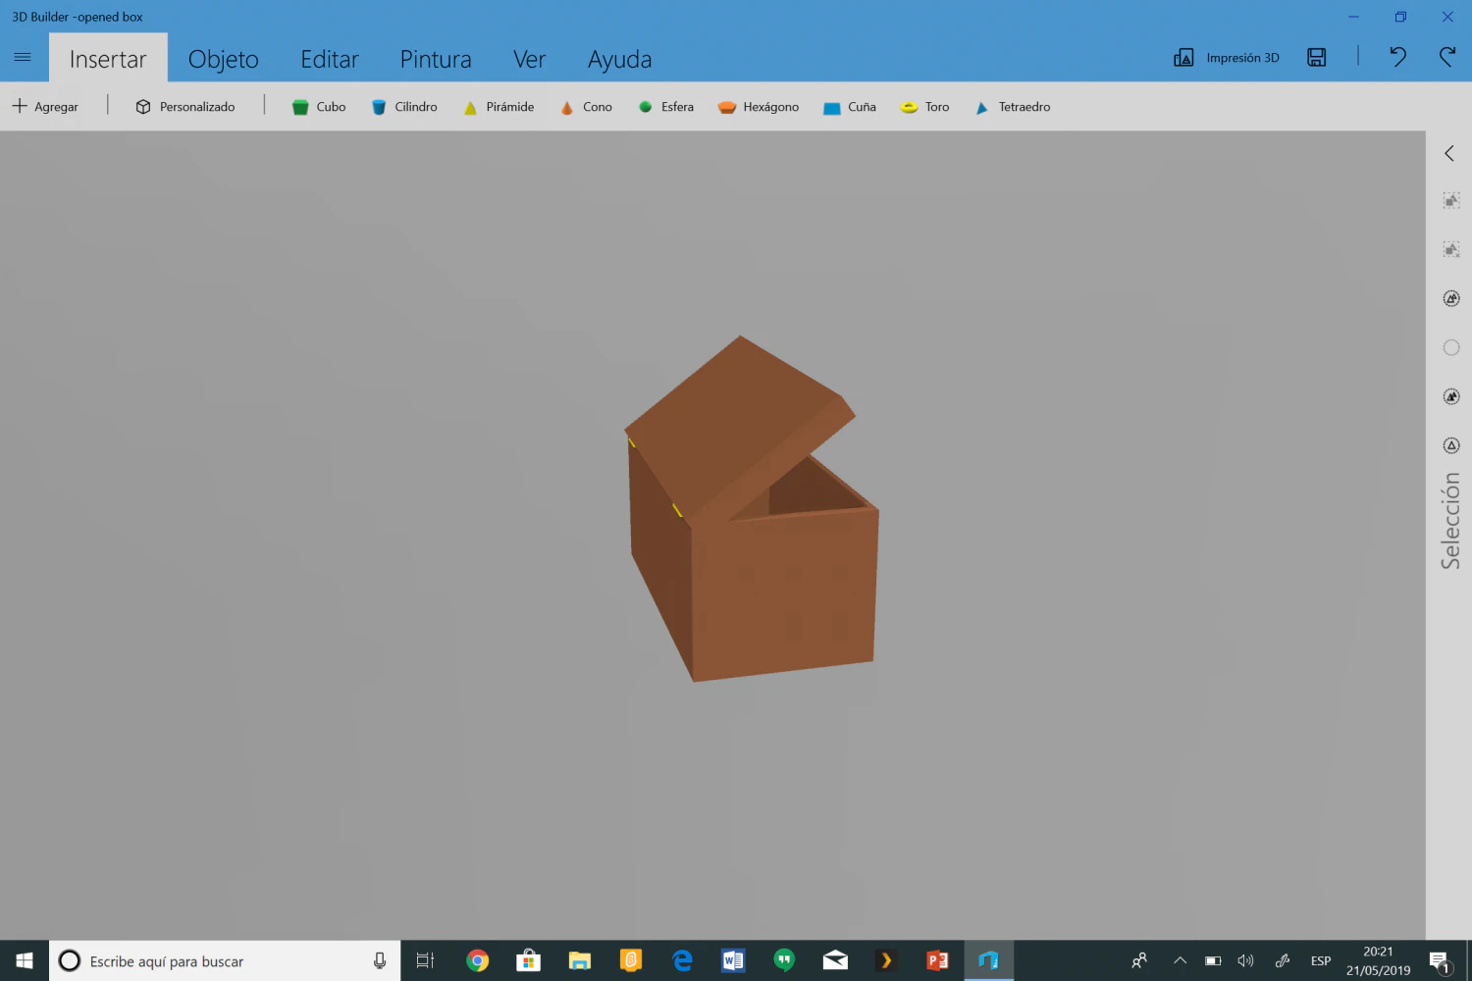The image size is (1472, 981).
Task: Click the group-objects icon in Selección panel
Action: pos(1451,200)
